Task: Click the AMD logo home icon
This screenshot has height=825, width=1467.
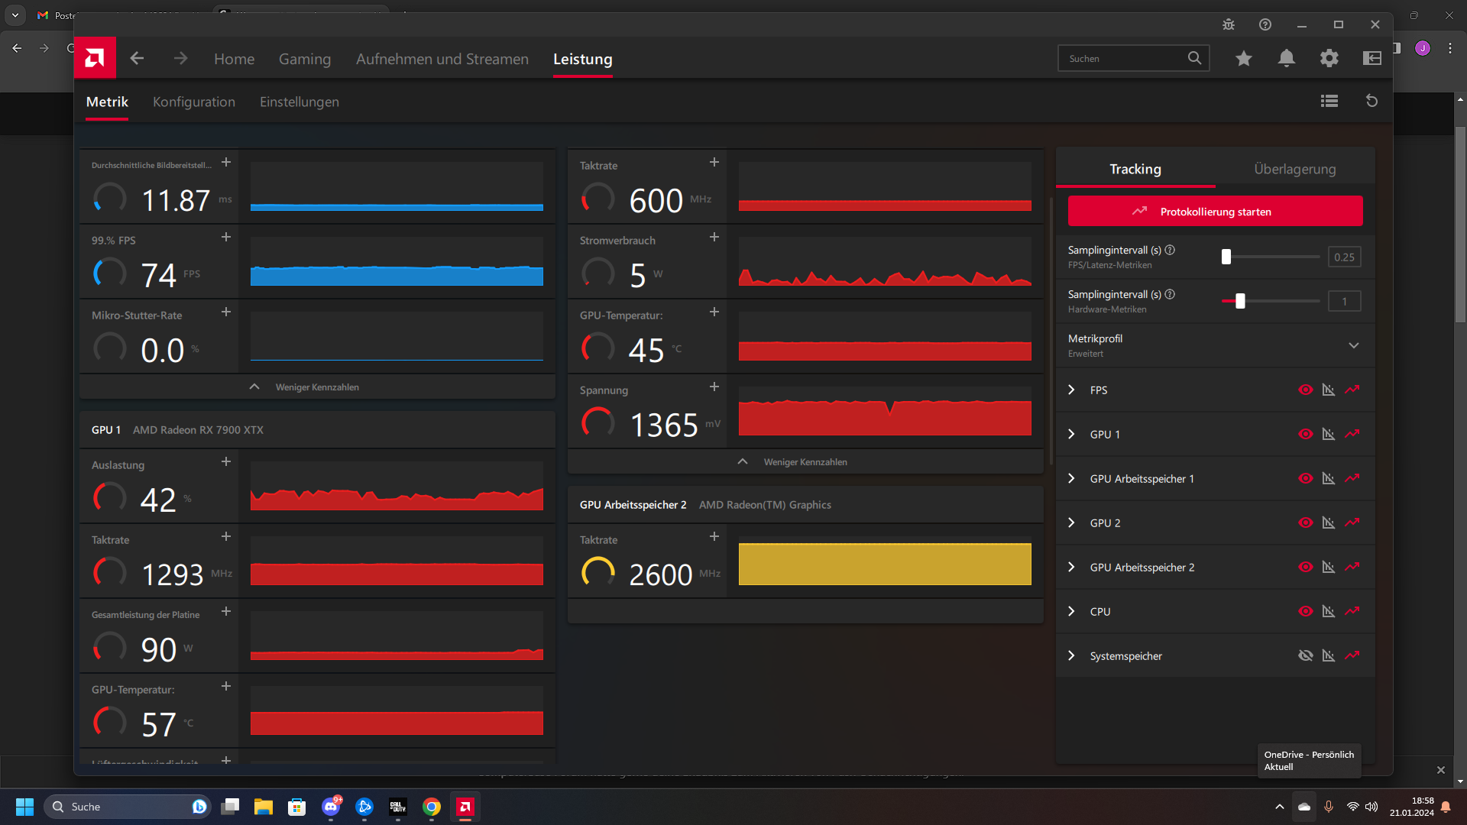Action: point(95,58)
